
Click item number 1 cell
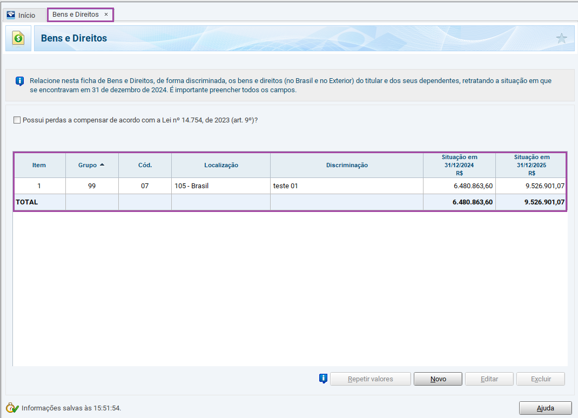[39, 186]
